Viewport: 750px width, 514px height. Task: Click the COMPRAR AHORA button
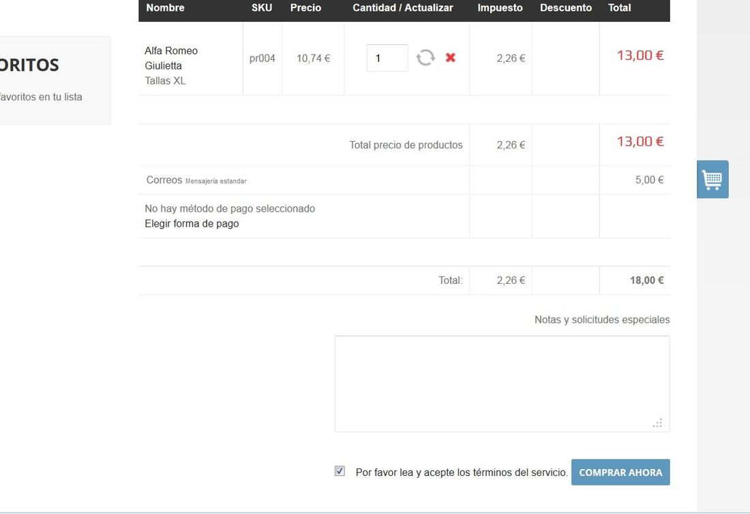(x=620, y=472)
